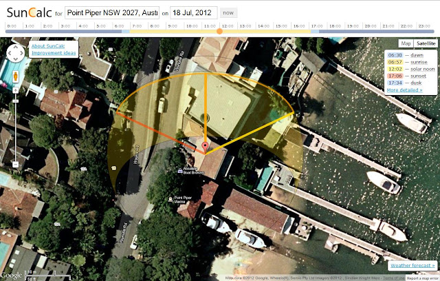Click 15:00 on the time bar

[x=281, y=26]
